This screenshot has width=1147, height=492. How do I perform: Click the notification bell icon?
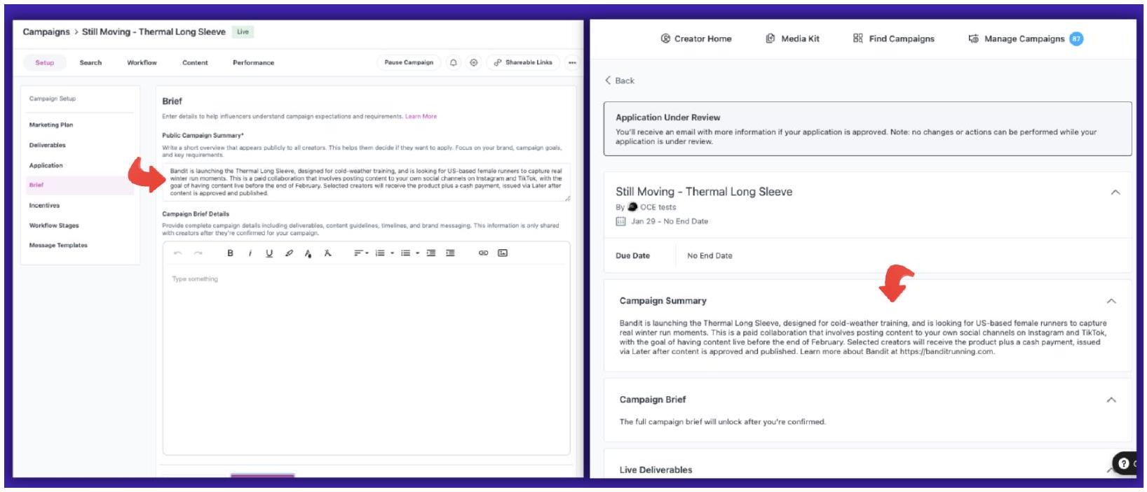pyautogui.click(x=454, y=63)
